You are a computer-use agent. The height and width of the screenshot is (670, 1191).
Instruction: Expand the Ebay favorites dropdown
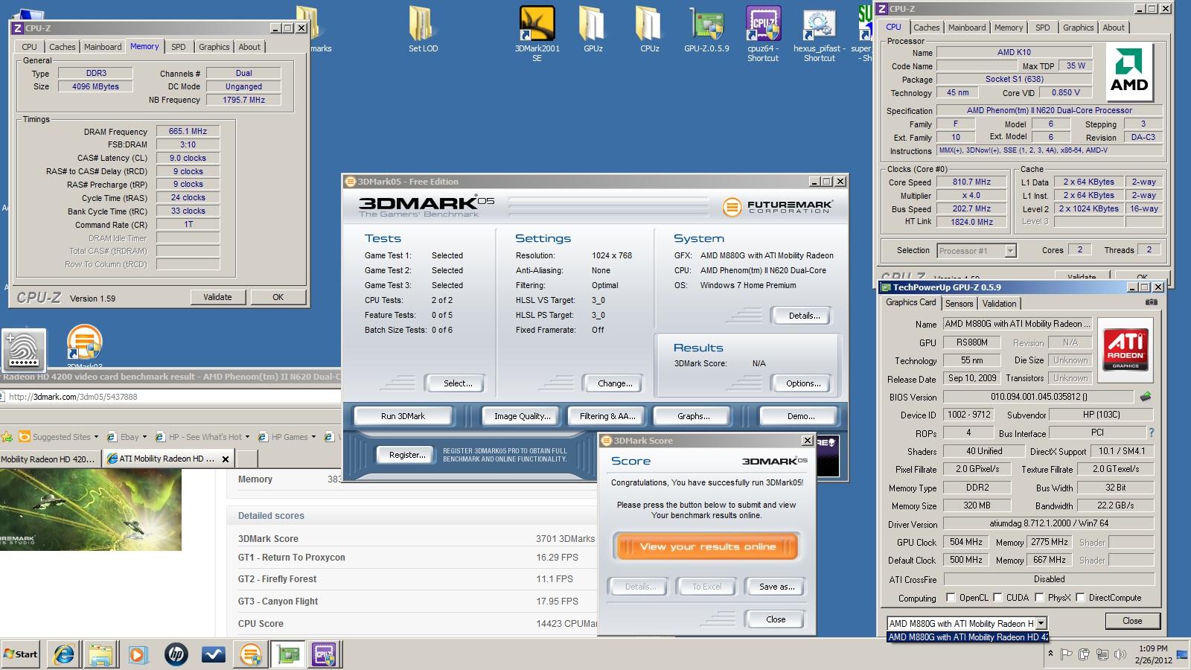[144, 437]
